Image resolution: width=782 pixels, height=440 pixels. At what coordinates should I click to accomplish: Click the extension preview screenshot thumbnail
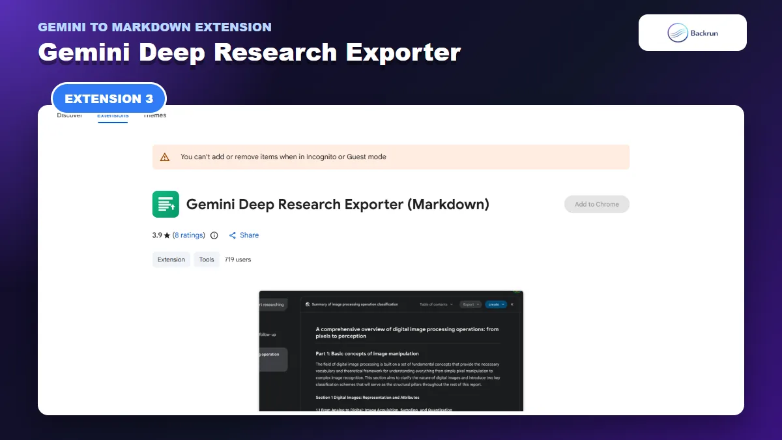[x=391, y=351]
